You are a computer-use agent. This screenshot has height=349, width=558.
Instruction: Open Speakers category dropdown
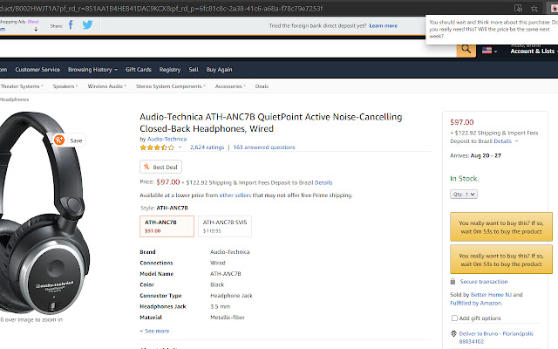point(65,86)
